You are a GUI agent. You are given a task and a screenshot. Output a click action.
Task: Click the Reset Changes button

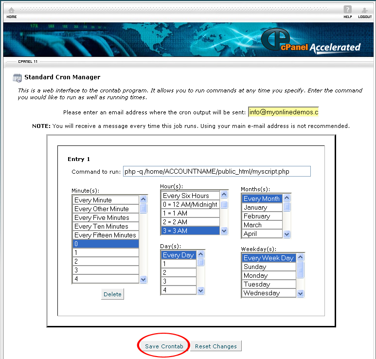tap(216, 346)
